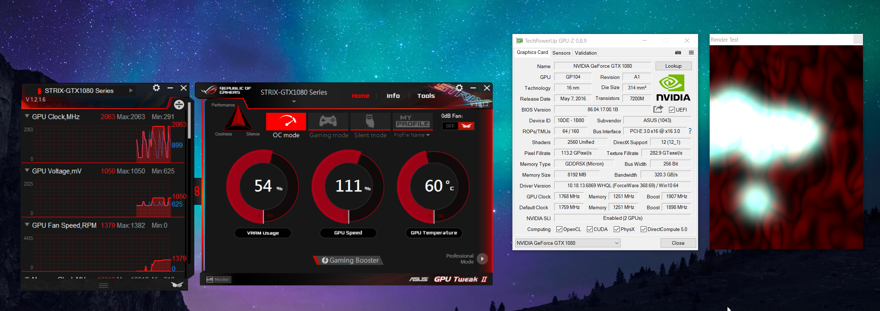Minimize the monitor window
Viewport: 880px width, 311px height.
point(170,88)
